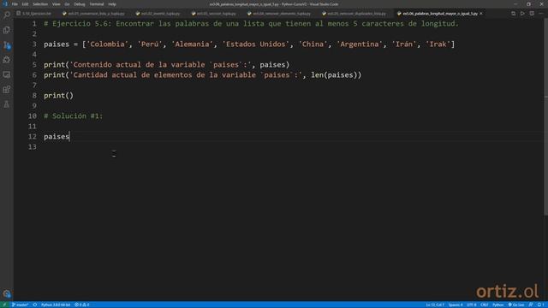Screen dimensions: 548x308
Task: Select Python 3.8.0 interpreter in status bar
Action: 56,305
